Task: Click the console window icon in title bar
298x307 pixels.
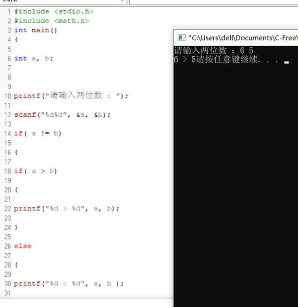Action: [182, 37]
